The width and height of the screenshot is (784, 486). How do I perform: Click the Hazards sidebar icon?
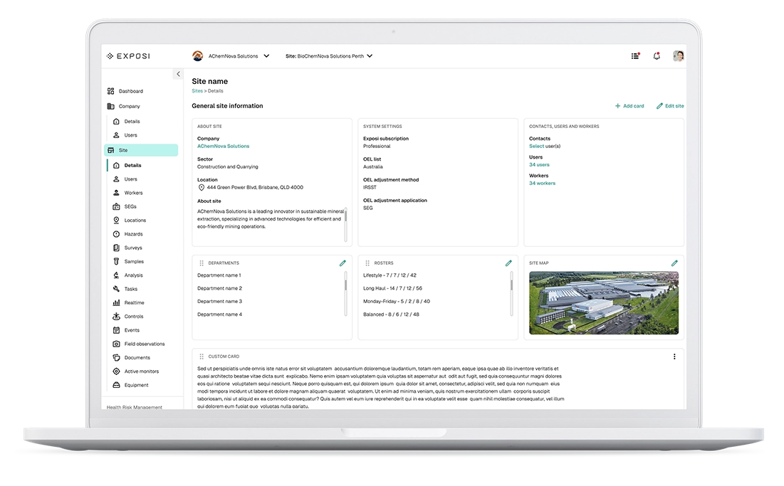click(116, 234)
